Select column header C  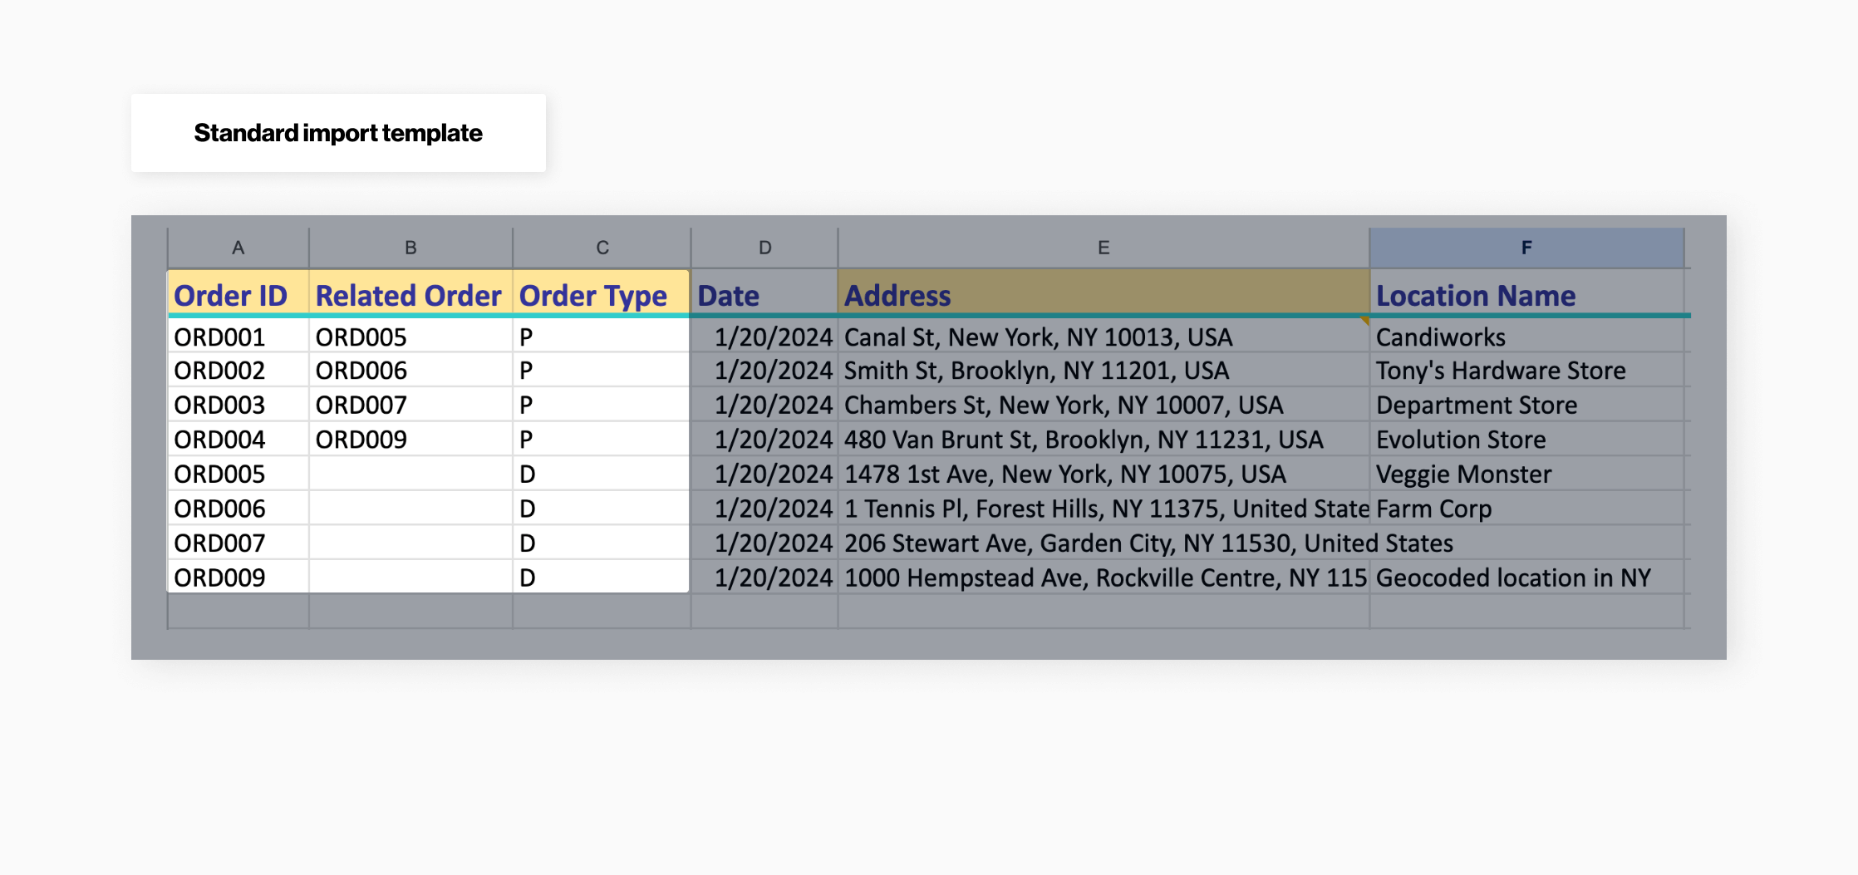coord(602,247)
